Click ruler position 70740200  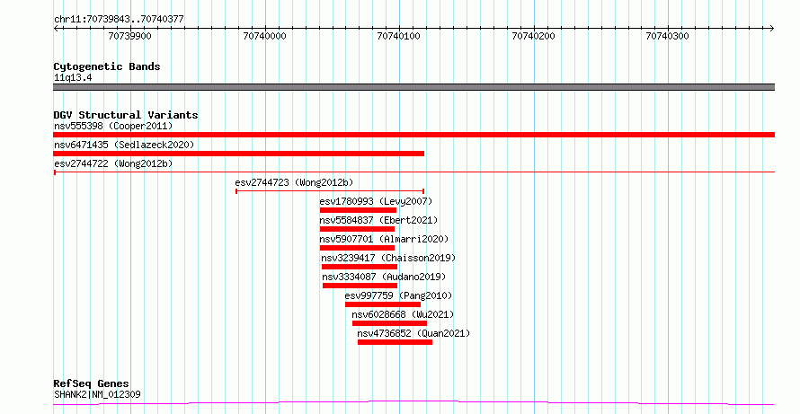click(x=534, y=36)
